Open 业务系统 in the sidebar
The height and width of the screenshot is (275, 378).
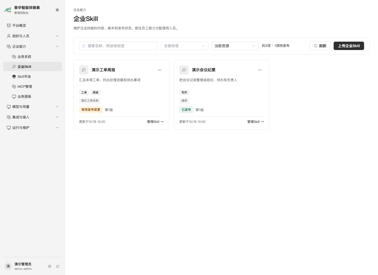tap(33, 57)
